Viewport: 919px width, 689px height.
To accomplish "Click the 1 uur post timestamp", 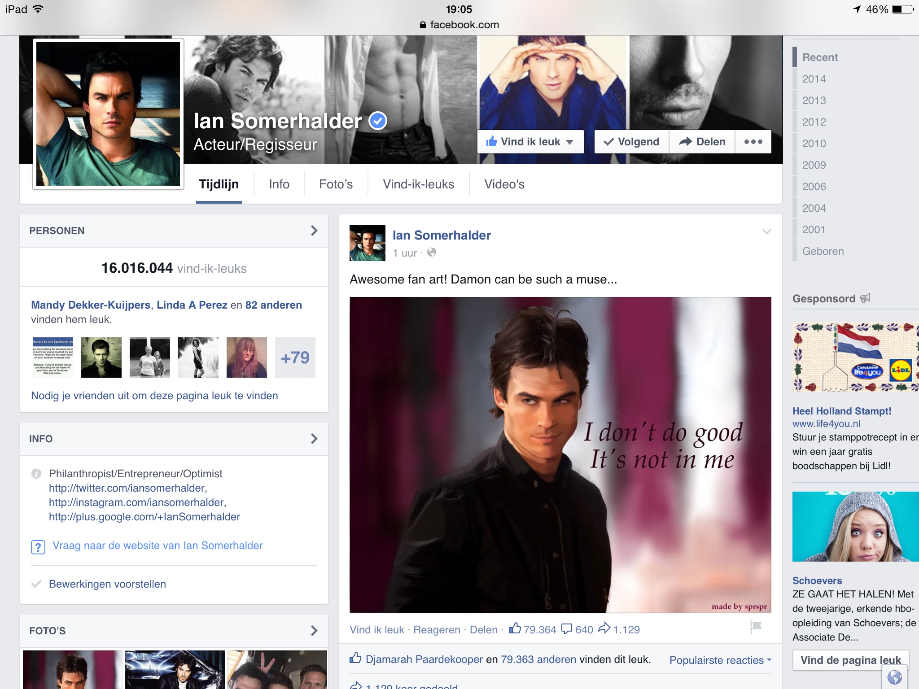I will (405, 253).
